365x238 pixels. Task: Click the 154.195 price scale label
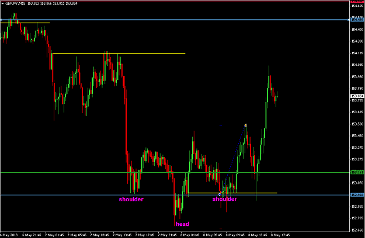point(357,53)
